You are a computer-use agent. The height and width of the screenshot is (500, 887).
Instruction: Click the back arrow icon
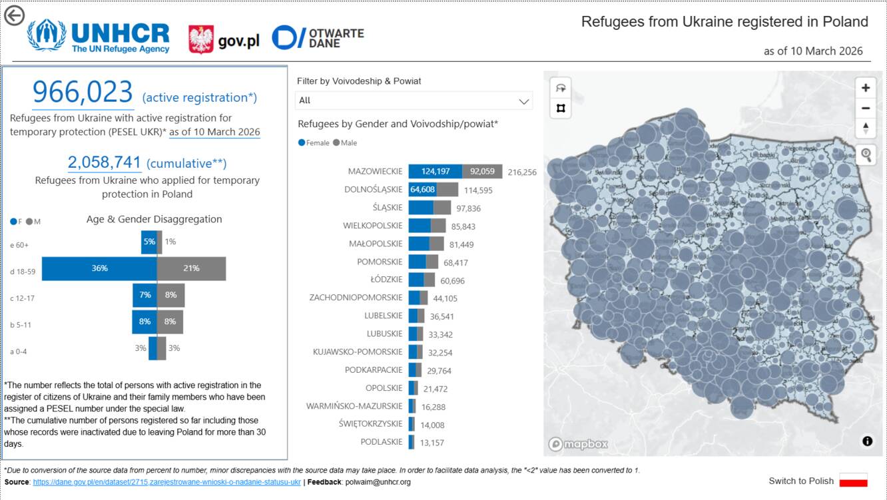click(14, 15)
